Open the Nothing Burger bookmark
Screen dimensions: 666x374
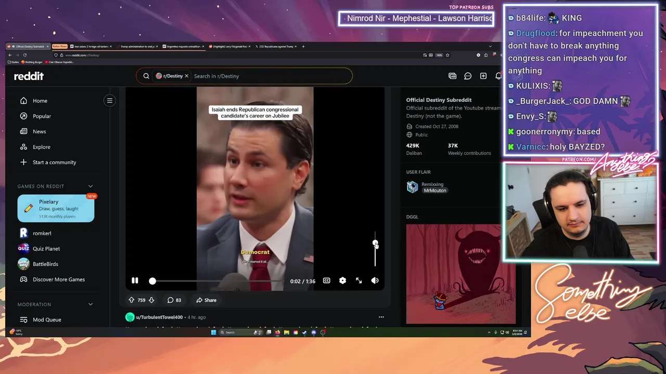tap(32, 62)
